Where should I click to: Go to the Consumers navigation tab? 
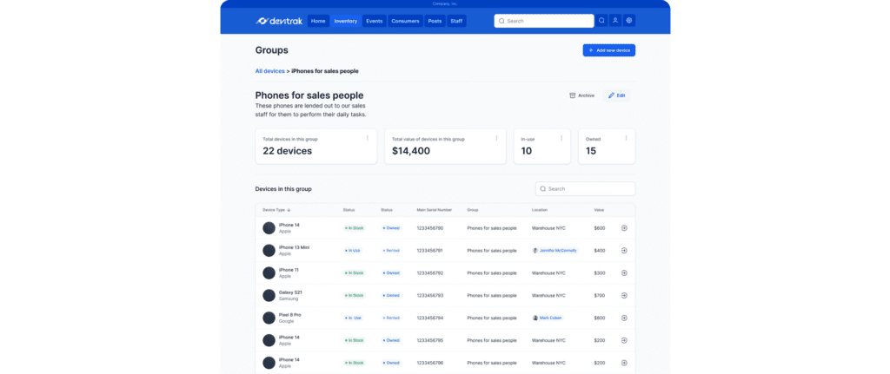(405, 21)
